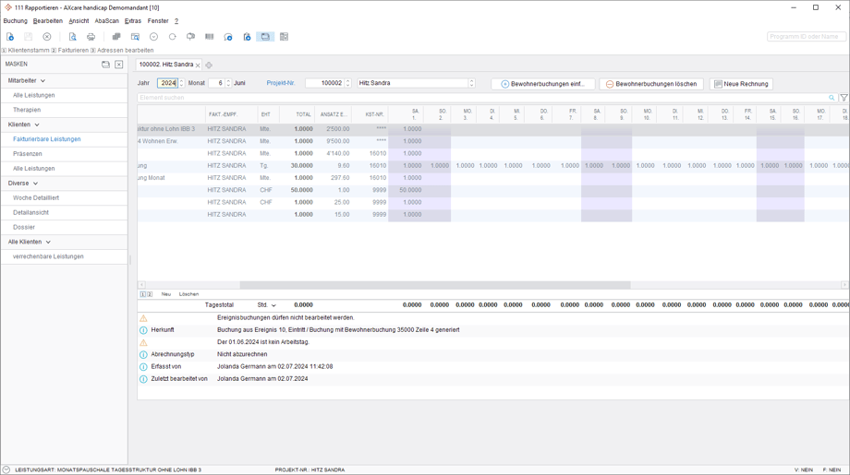Image resolution: width=850 pixels, height=475 pixels.
Task: Click the greyed save diskette icon
Action: coord(29,37)
